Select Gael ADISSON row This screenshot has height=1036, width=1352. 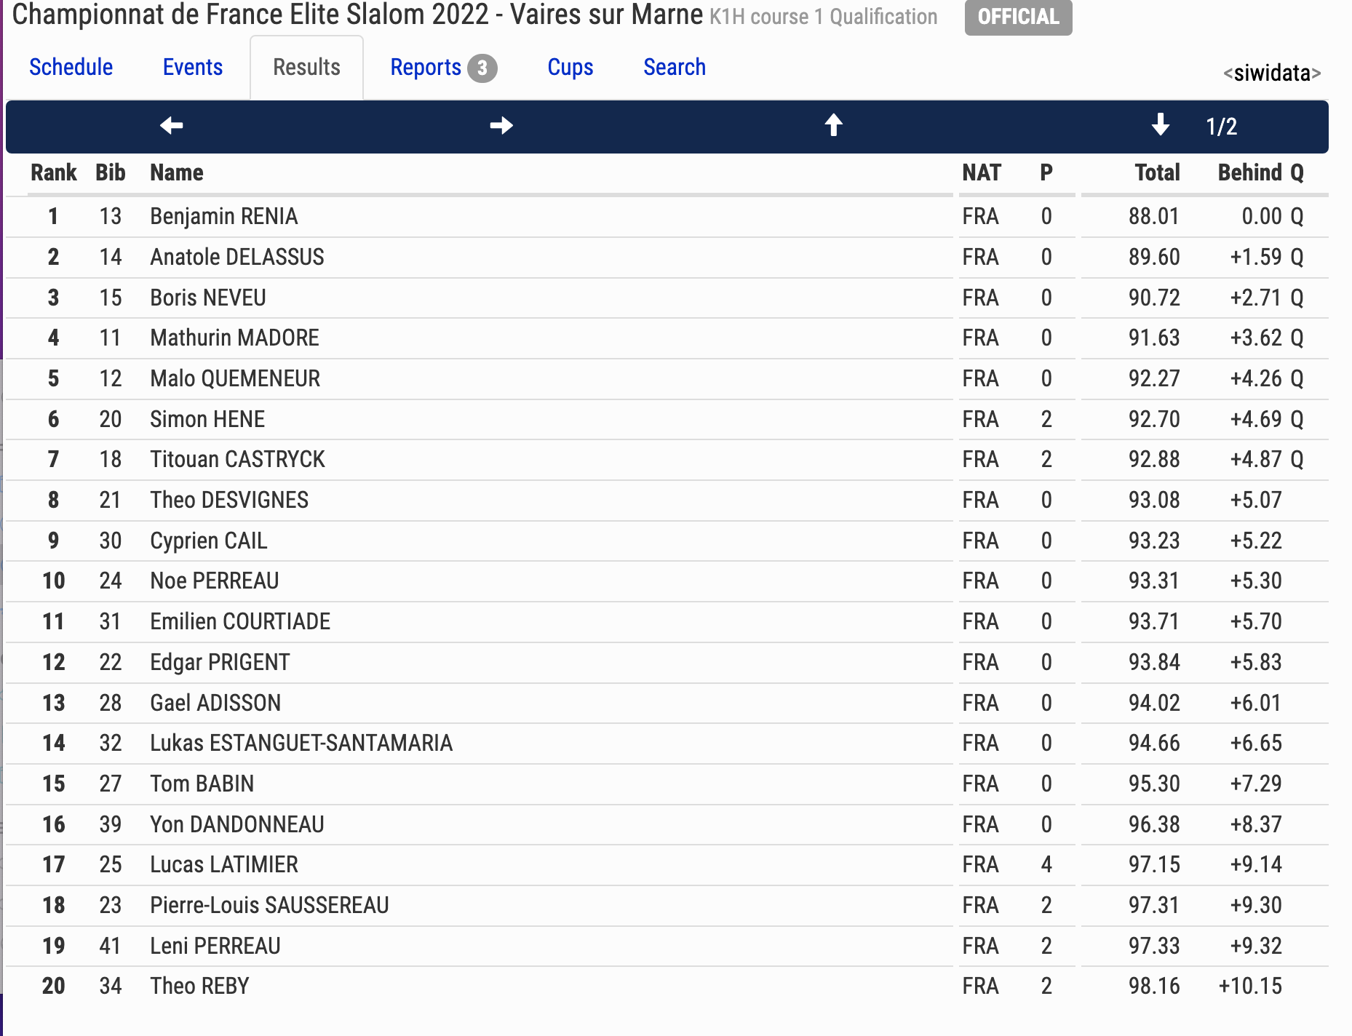point(667,704)
